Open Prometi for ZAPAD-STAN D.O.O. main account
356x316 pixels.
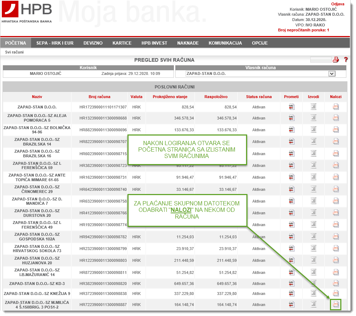(x=291, y=107)
